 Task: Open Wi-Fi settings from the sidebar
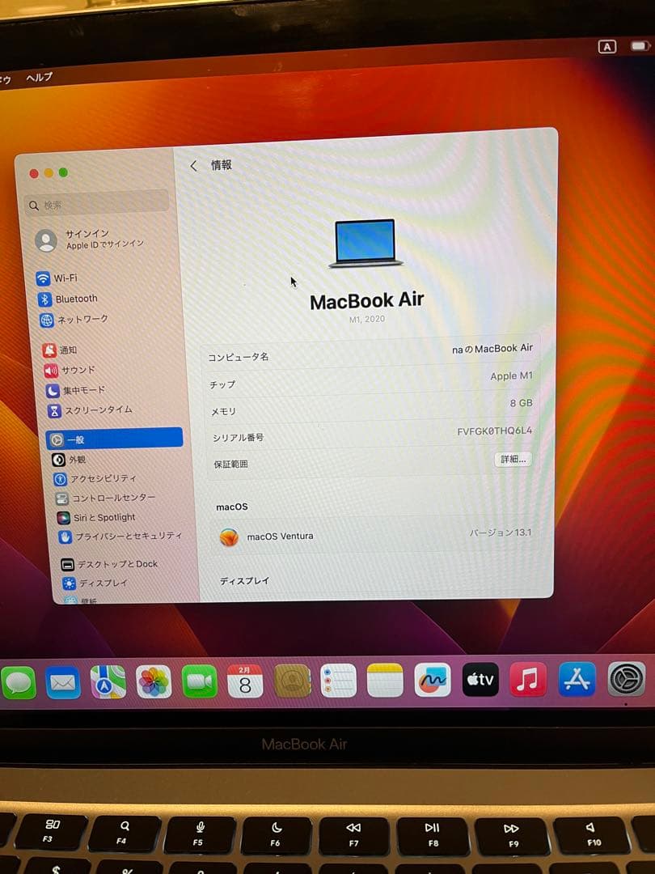coord(65,278)
